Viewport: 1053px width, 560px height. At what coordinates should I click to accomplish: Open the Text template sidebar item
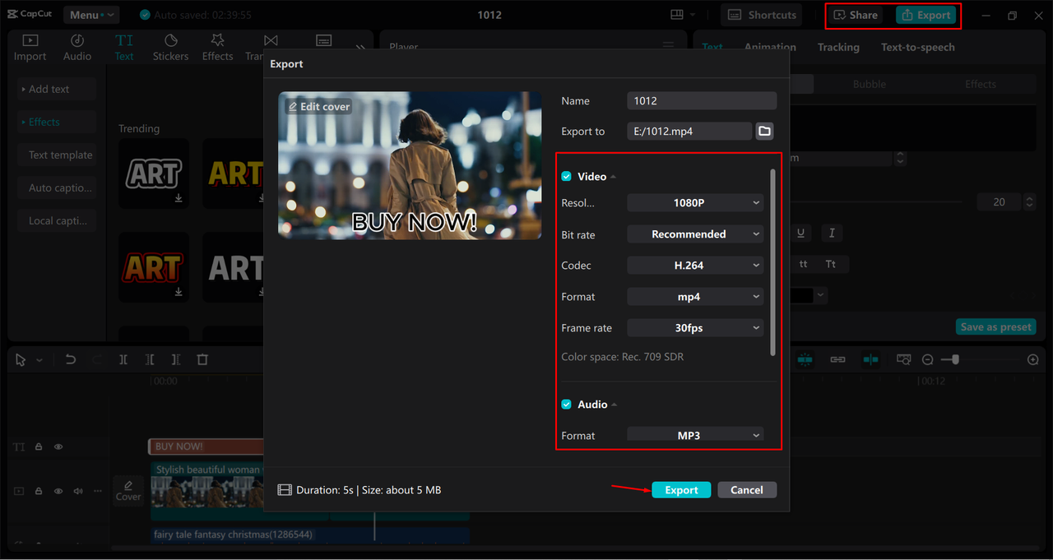[57, 155]
